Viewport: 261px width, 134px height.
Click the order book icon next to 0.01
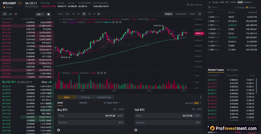(x=48, y=14)
